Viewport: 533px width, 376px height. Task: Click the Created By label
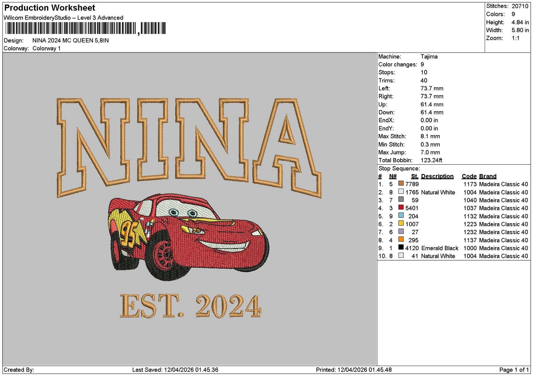tap(19, 370)
